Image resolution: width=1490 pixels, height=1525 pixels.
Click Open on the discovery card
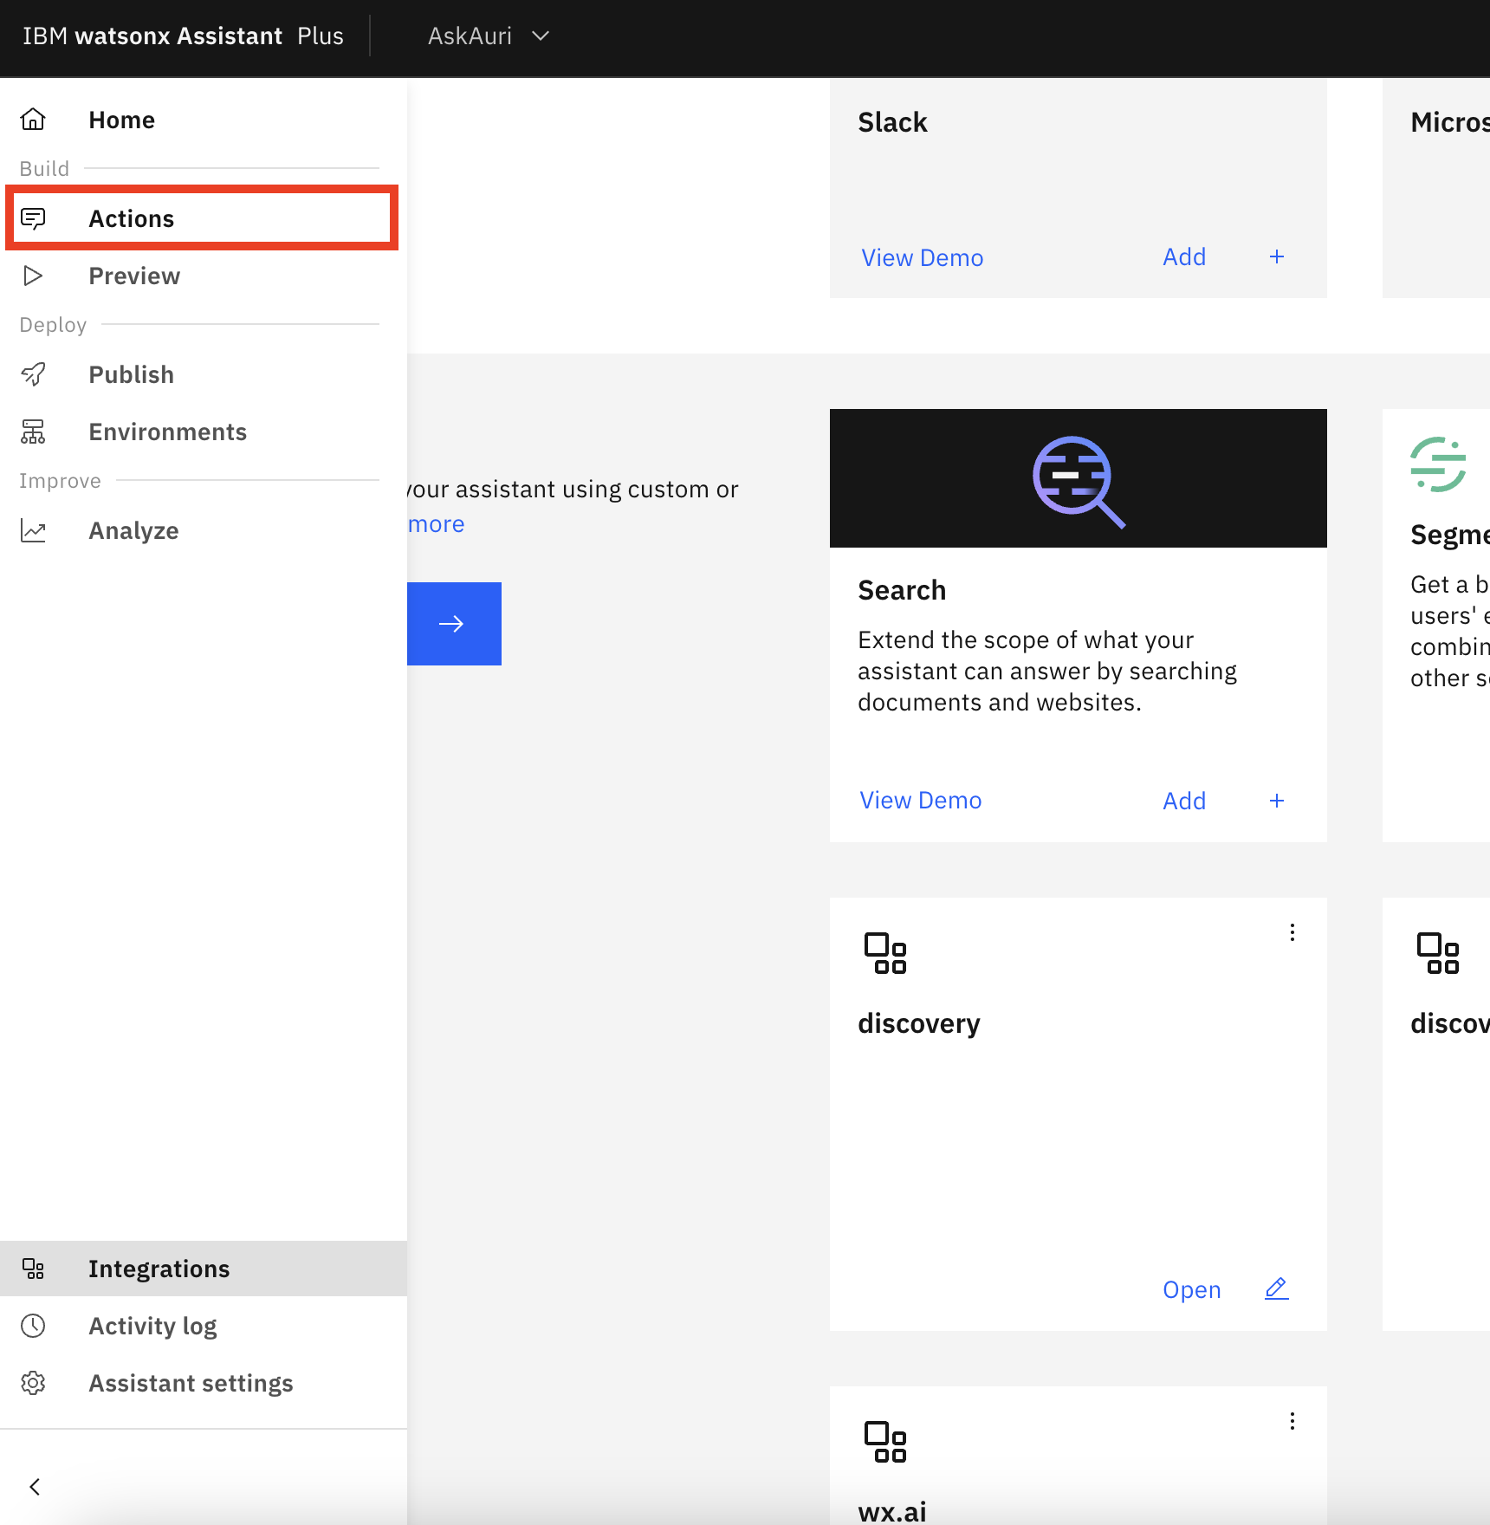pos(1191,1289)
